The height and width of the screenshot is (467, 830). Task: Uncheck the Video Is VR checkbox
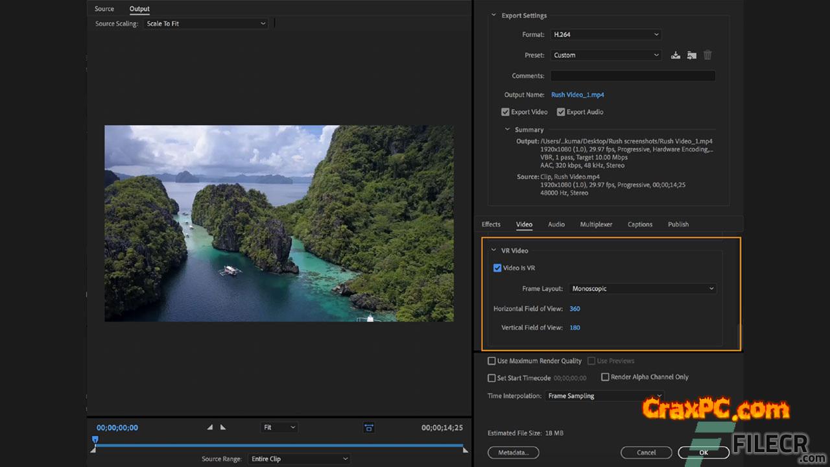497,268
